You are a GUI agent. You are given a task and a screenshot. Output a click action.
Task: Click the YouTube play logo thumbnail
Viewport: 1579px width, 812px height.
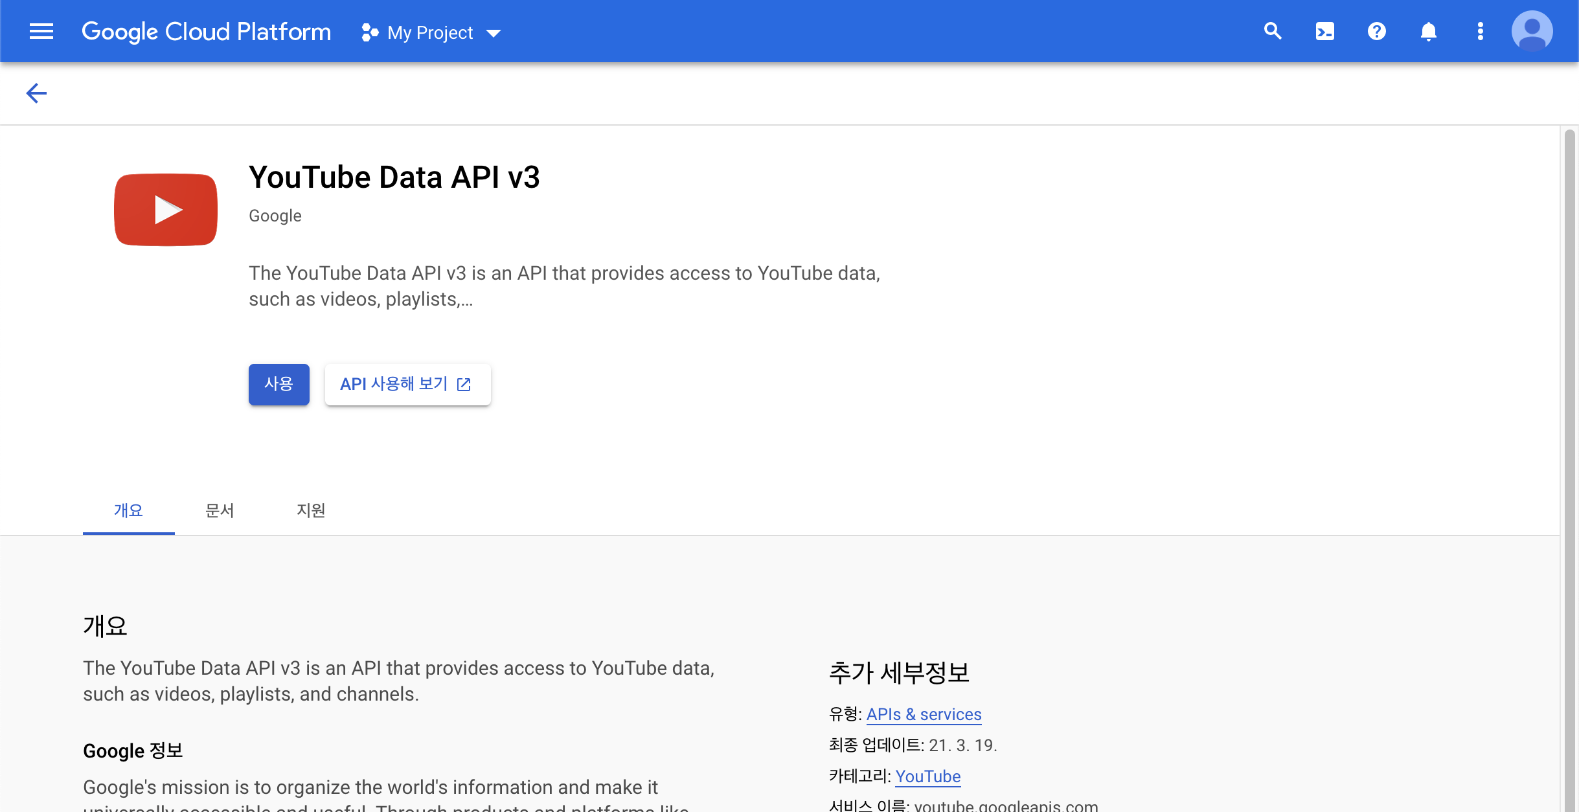click(166, 210)
